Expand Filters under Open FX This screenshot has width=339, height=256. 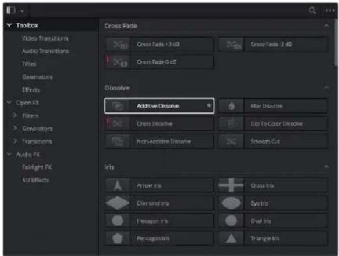click(x=14, y=115)
